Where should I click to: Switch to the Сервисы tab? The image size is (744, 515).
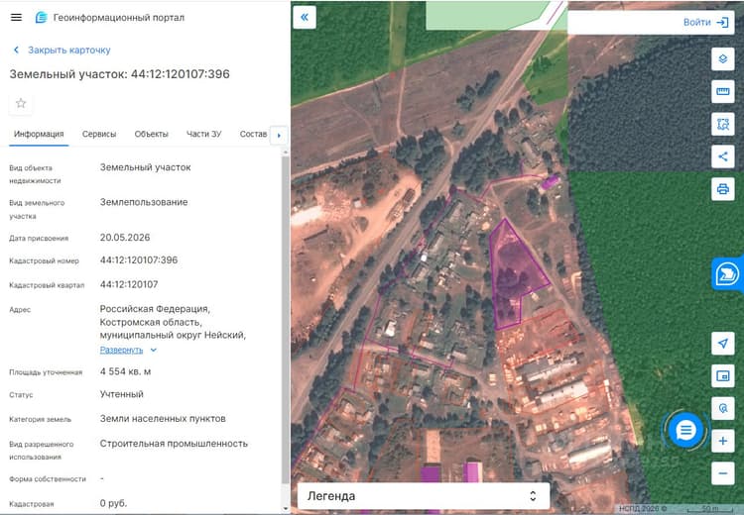click(x=99, y=134)
